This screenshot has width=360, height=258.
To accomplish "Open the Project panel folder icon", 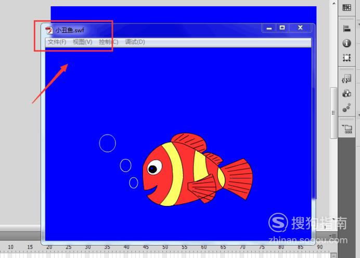I will click(x=347, y=129).
